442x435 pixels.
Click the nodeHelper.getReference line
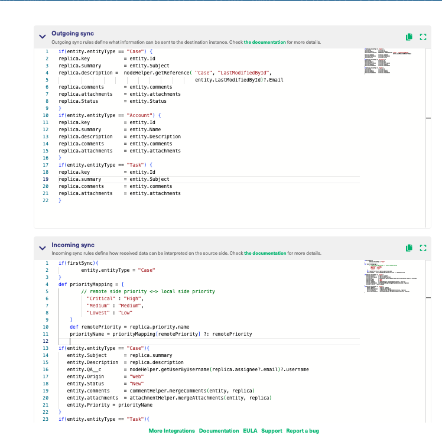pyautogui.click(x=165, y=73)
